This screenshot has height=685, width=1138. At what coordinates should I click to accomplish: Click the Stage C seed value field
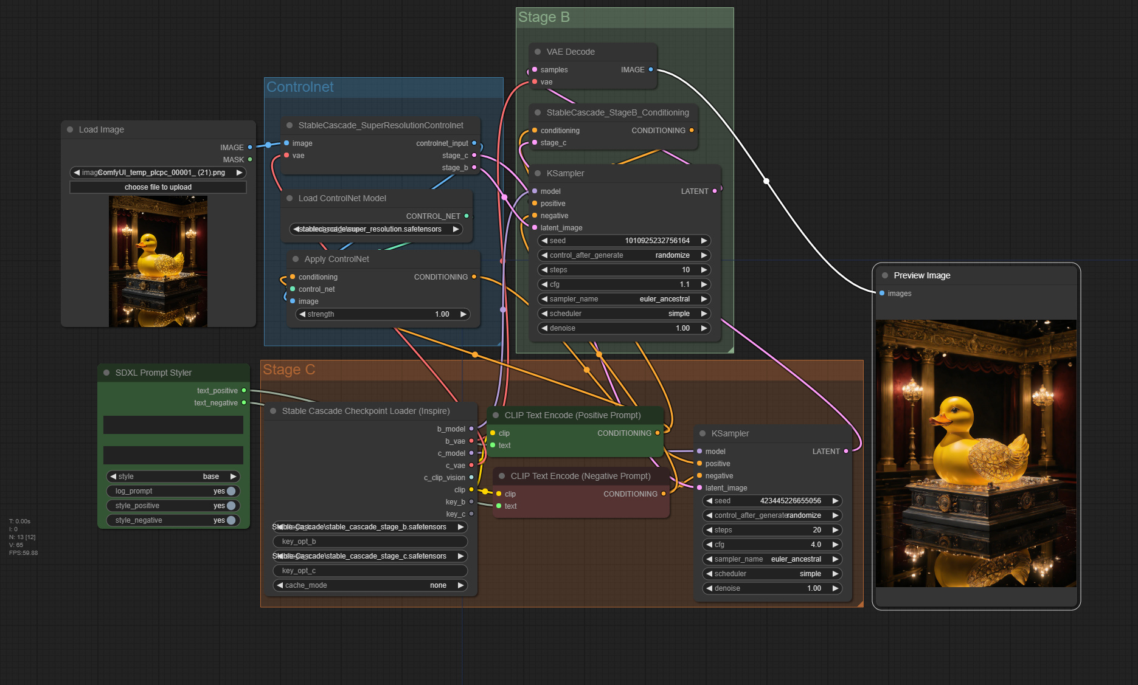tap(772, 501)
